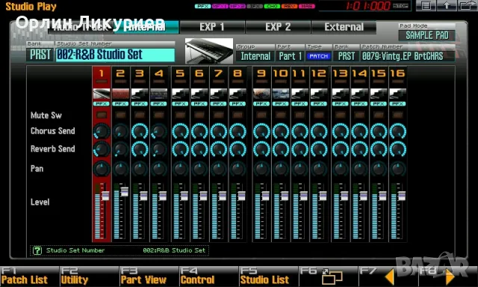The image size is (478, 287).
Task: Select part 1 instrument thumbnail
Action: pos(102,93)
